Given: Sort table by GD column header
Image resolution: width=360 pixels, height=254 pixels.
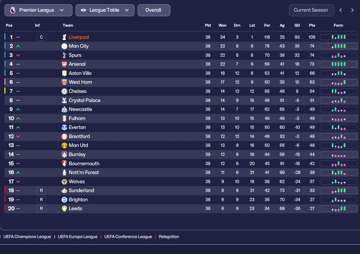Looking at the screenshot, I should [297, 25].
